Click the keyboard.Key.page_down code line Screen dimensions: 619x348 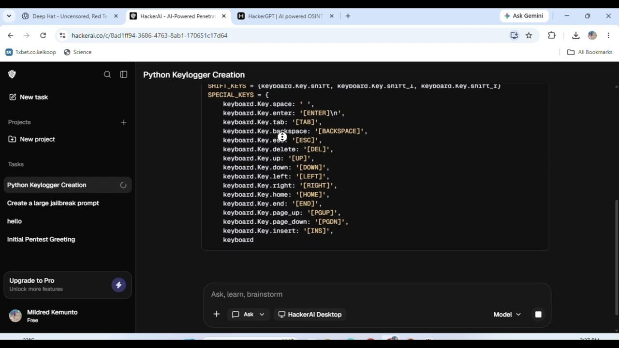[x=285, y=222]
